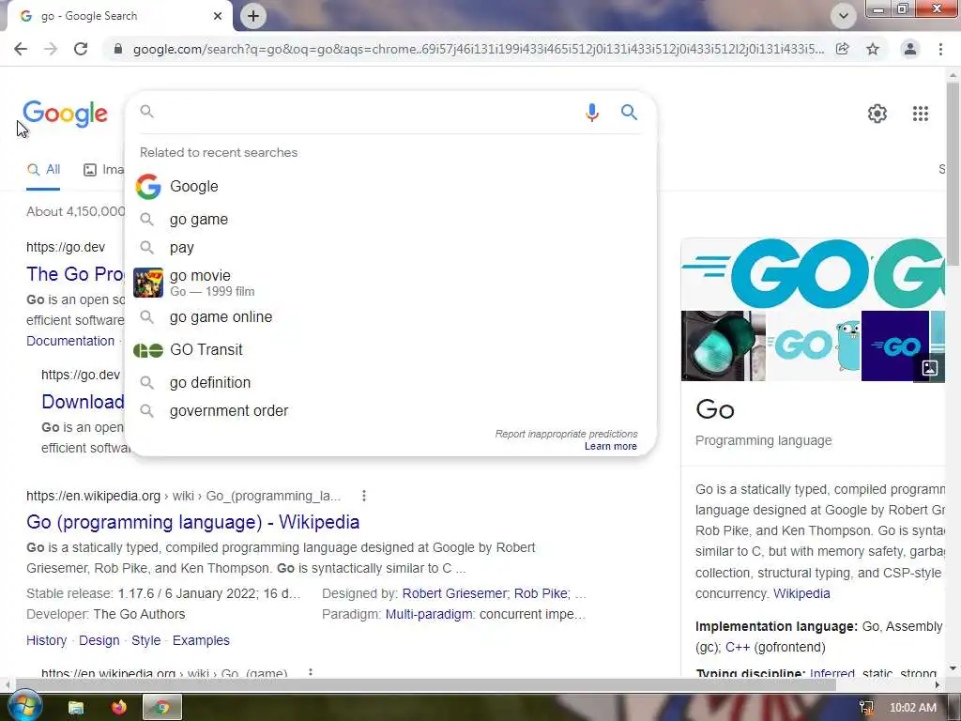
Task: Choose the 'Google' suggestion
Action: (x=391, y=187)
